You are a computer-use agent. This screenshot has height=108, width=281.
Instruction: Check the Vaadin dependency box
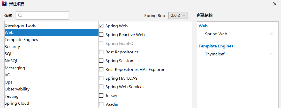pyautogui.click(x=101, y=104)
